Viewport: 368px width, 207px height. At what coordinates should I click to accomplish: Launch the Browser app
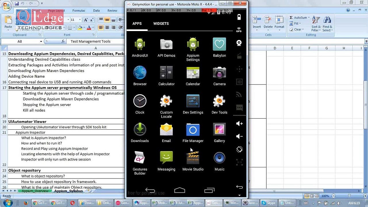[140, 76]
